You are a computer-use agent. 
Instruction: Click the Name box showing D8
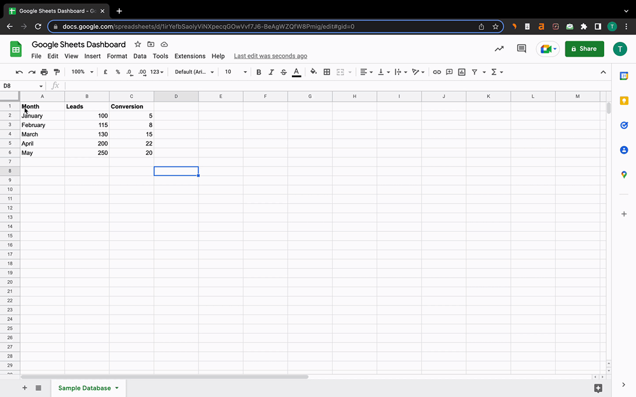[23, 86]
